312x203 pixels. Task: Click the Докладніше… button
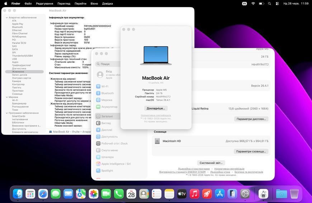click(x=156, y=108)
